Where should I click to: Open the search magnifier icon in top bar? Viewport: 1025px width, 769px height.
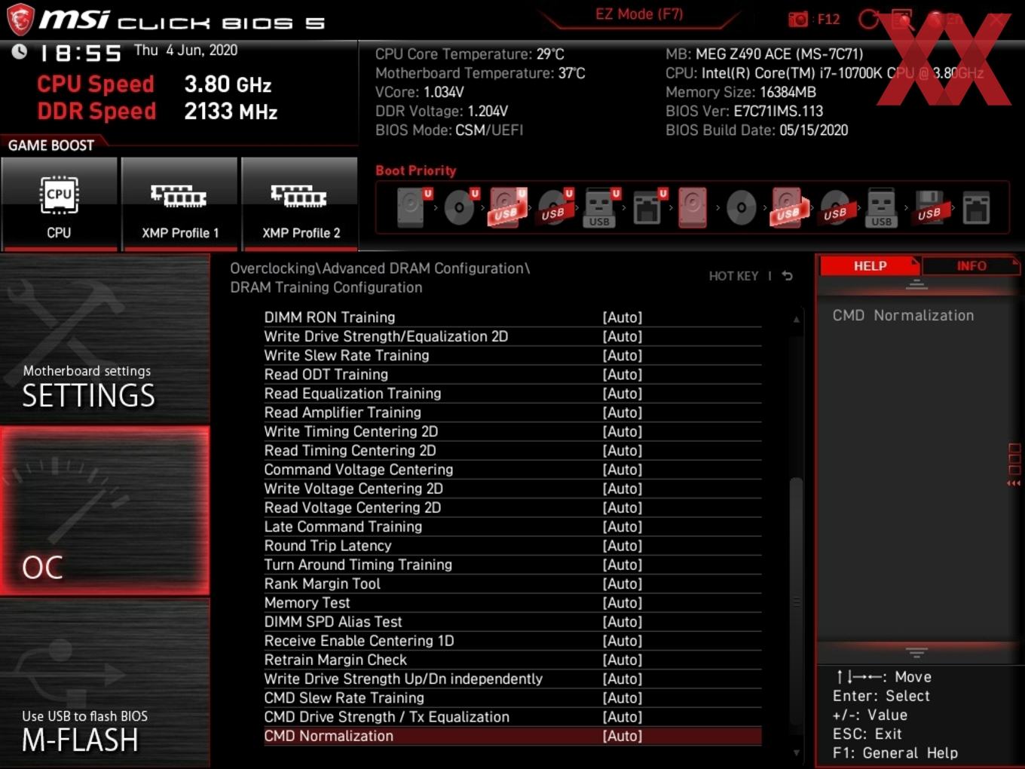902,19
